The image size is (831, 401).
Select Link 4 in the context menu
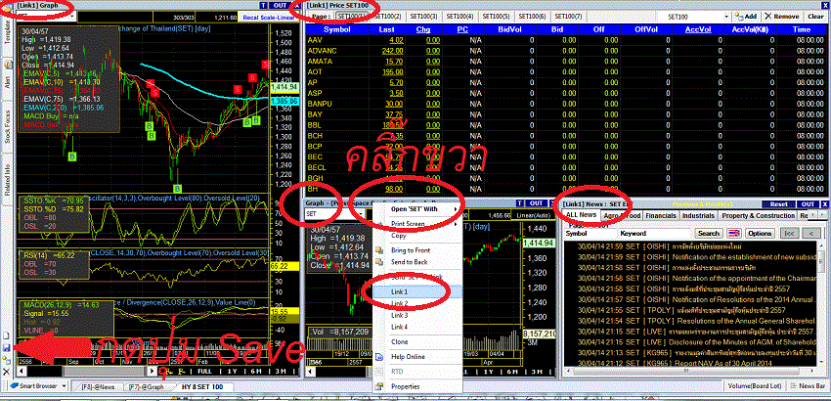click(416, 327)
